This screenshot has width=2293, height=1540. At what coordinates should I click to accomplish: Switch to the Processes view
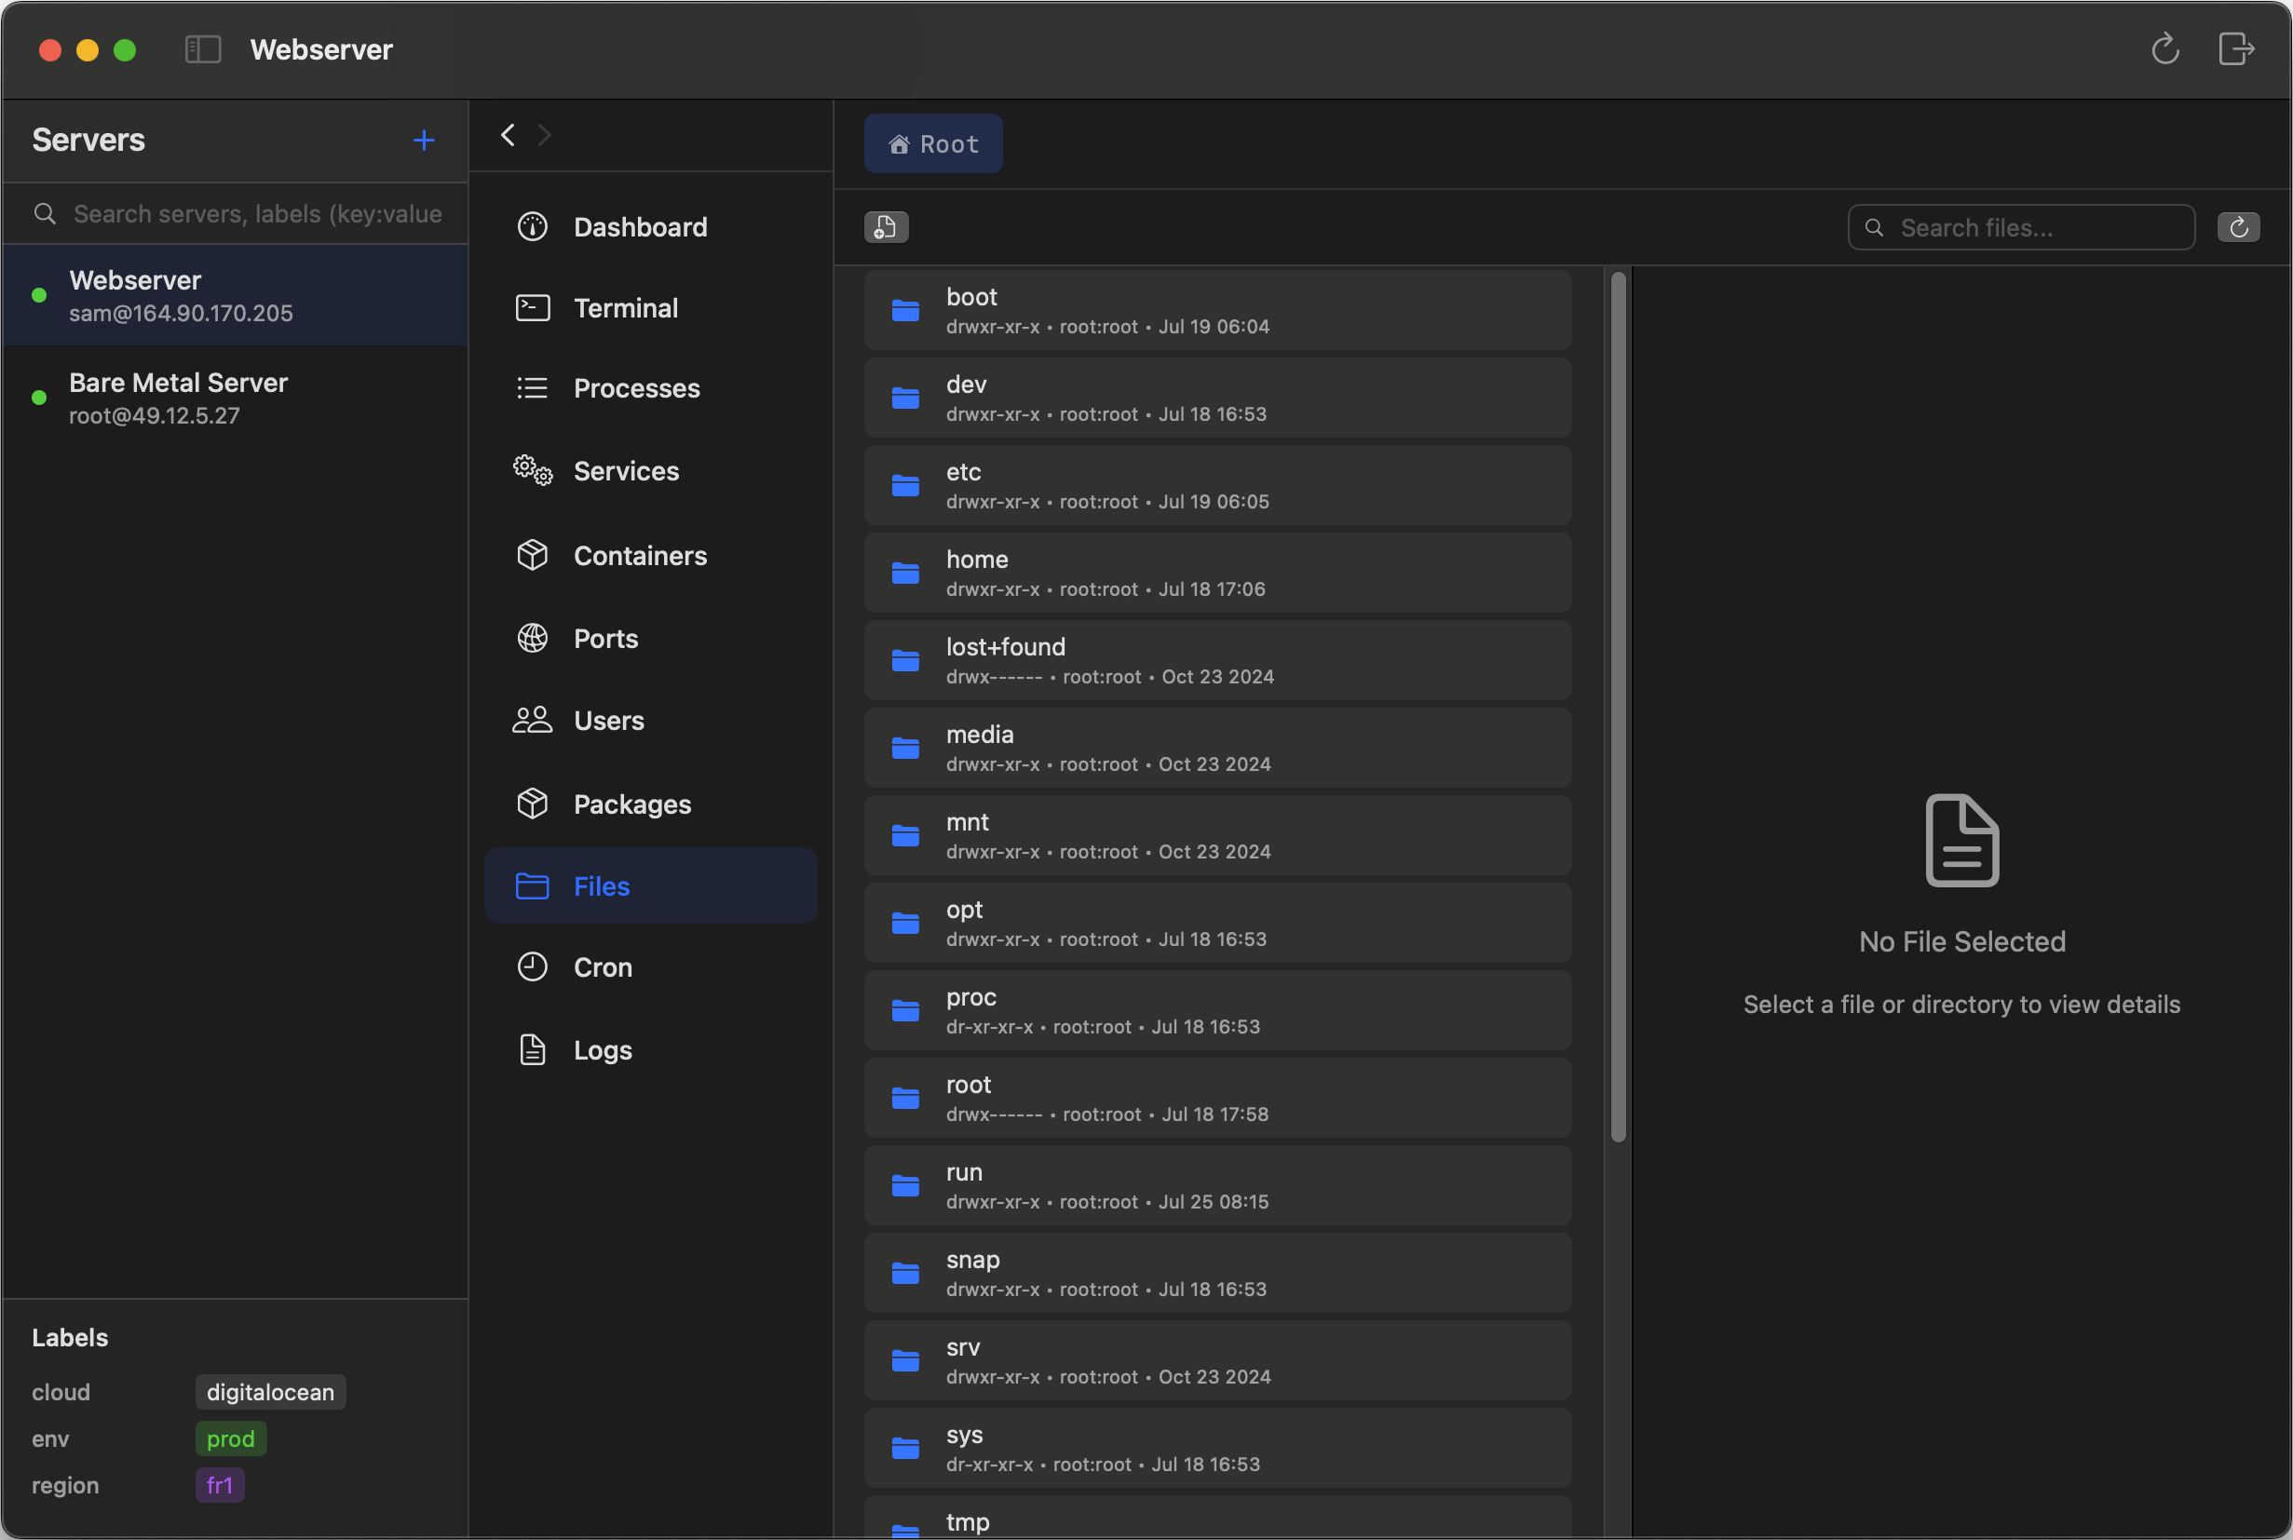(x=650, y=388)
